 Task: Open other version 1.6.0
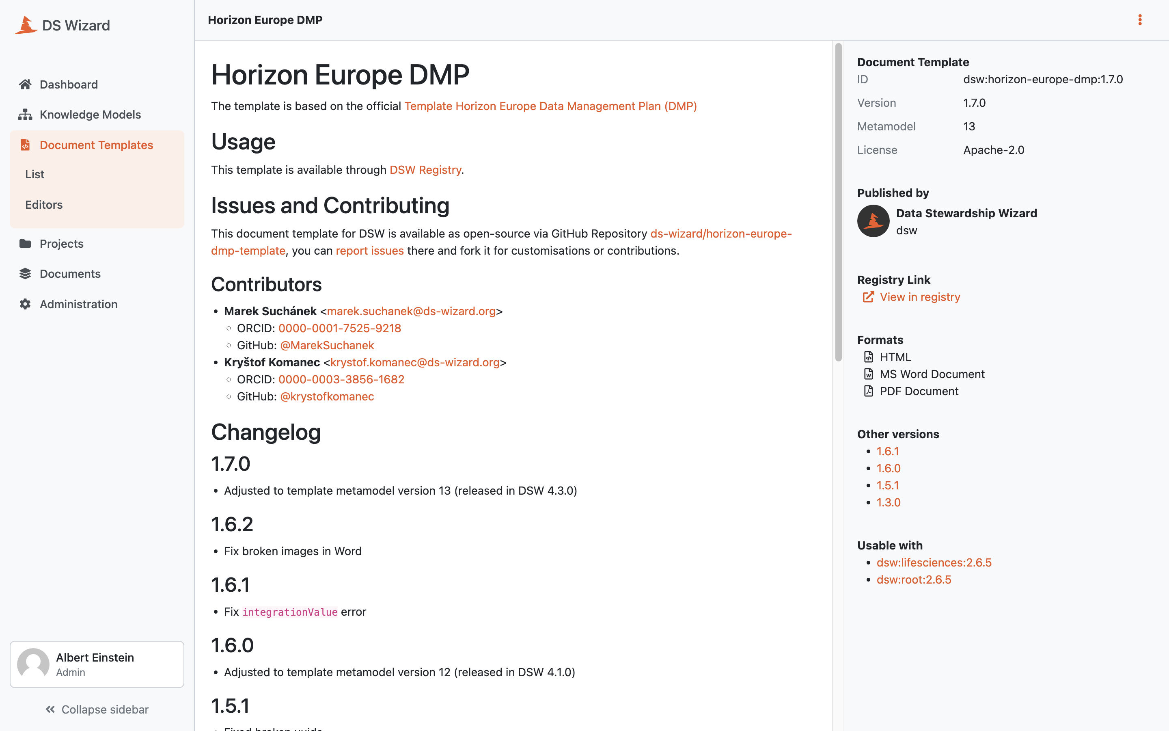(889, 468)
